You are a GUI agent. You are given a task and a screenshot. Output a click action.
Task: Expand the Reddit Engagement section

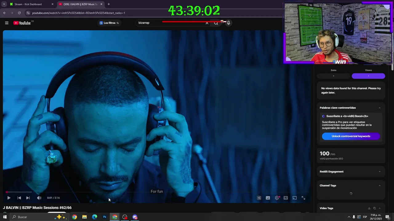[x=380, y=172]
